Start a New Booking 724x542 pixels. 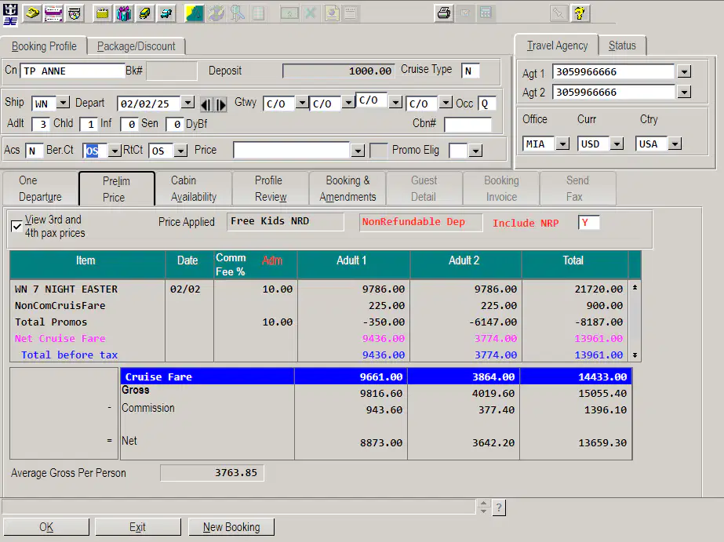click(231, 527)
